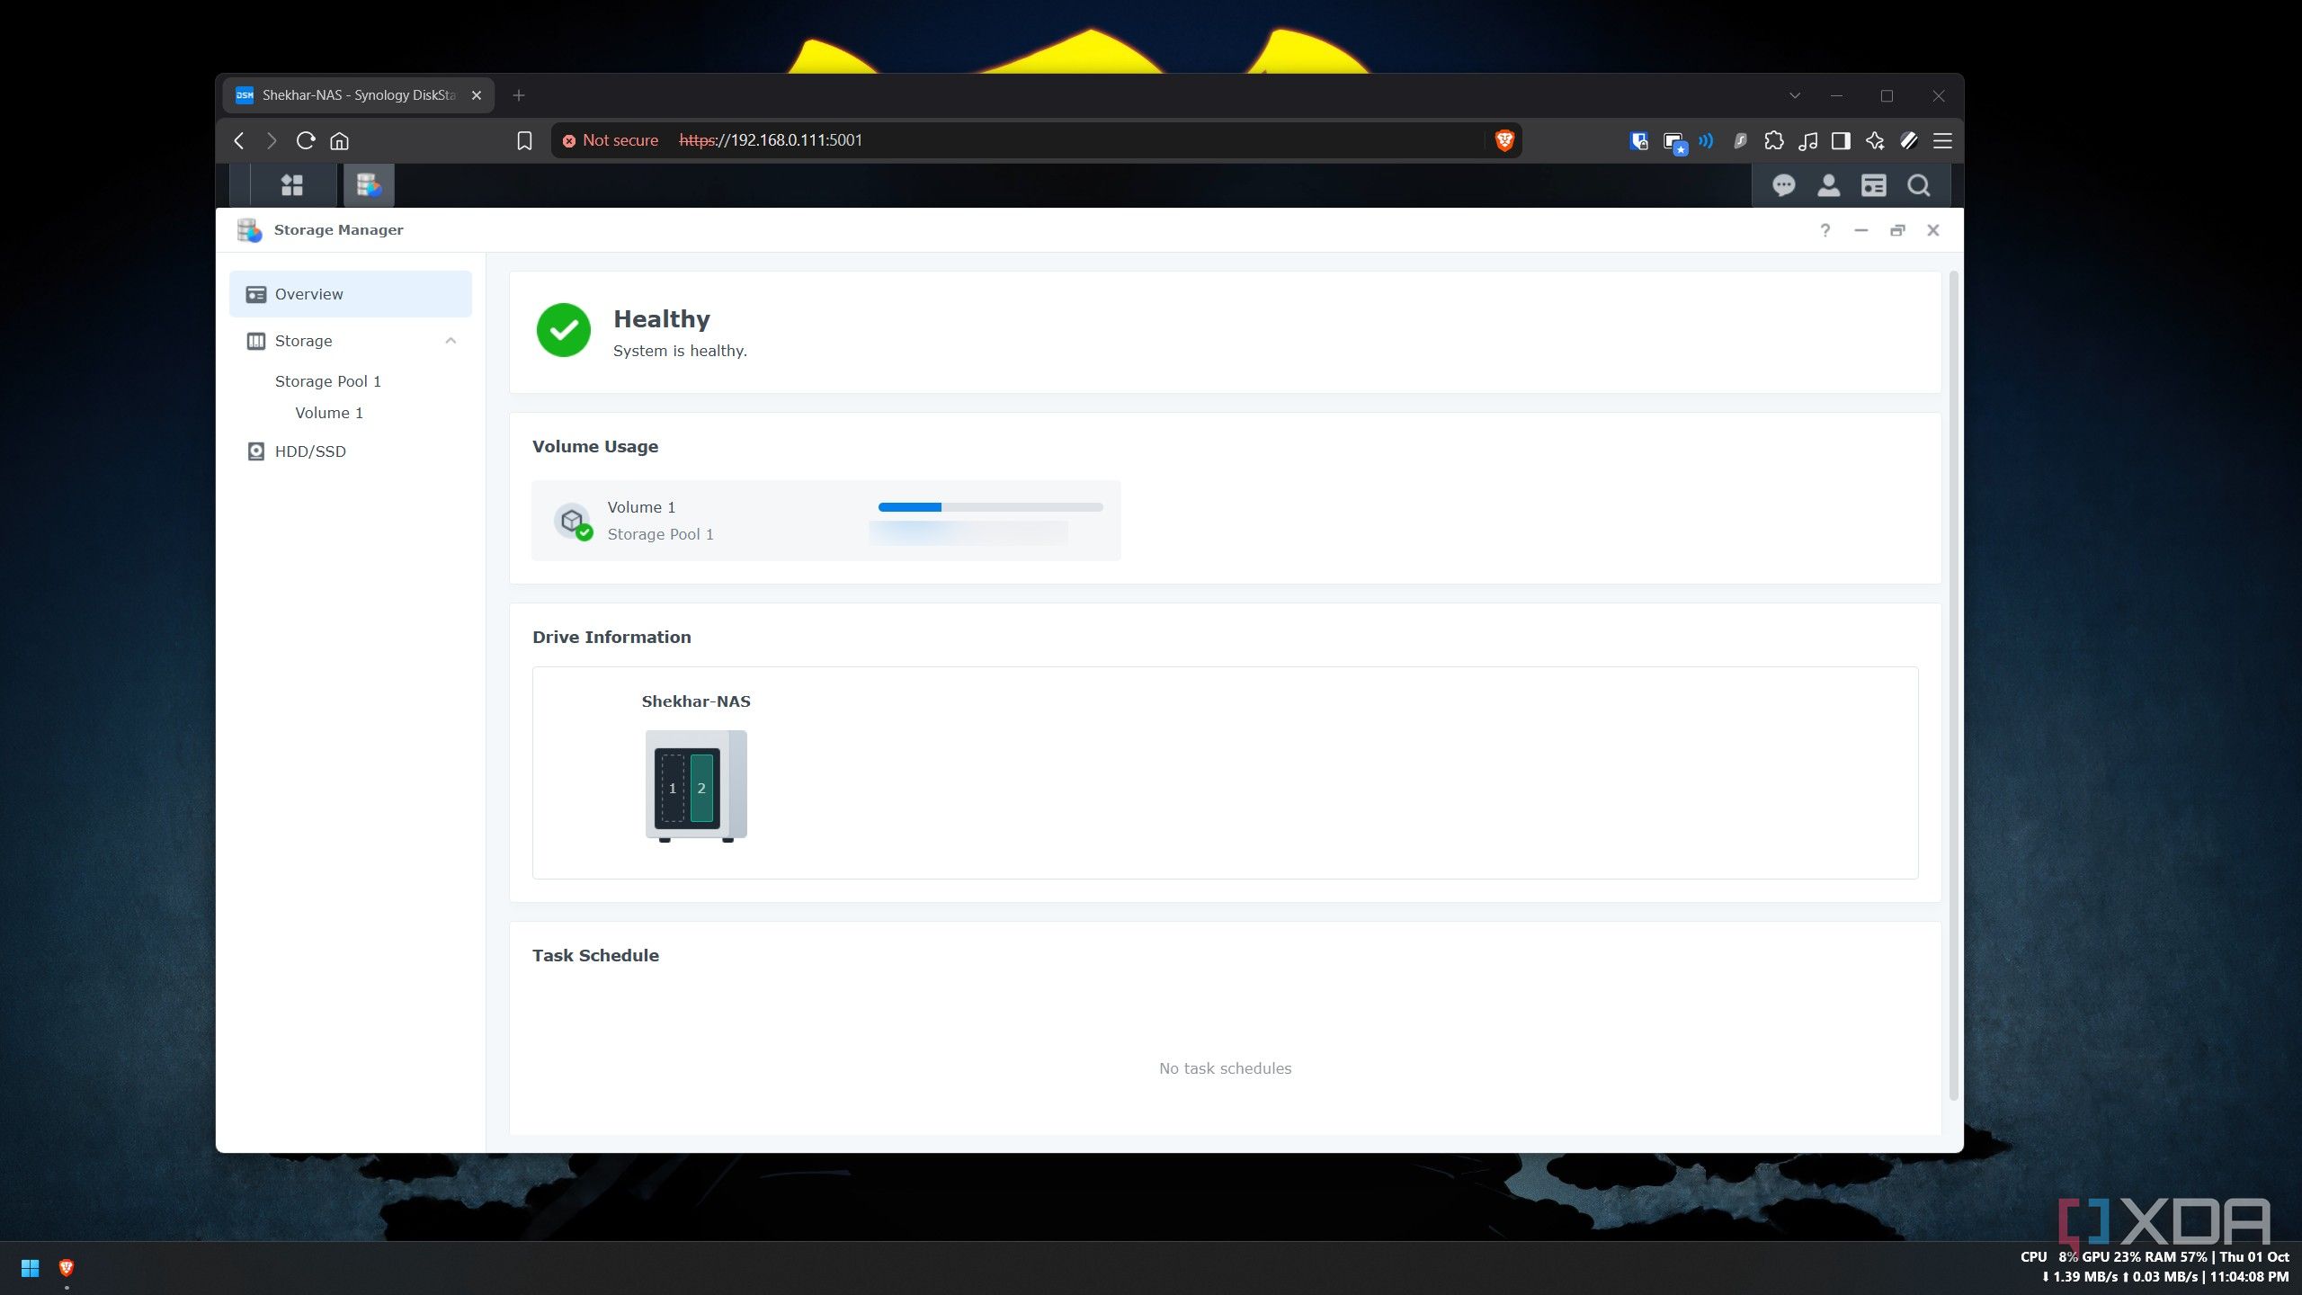The width and height of the screenshot is (2302, 1295).
Task: Open the DSM widgets panel icon
Action: 1873,185
